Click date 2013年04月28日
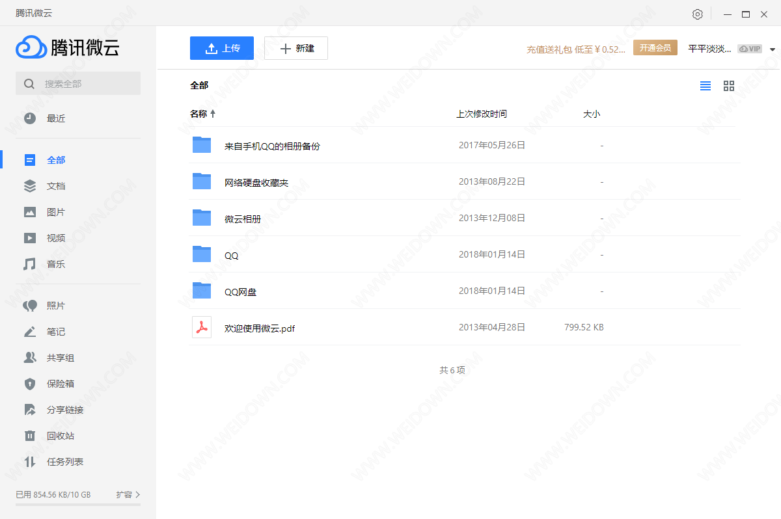The image size is (781, 519). pos(492,327)
